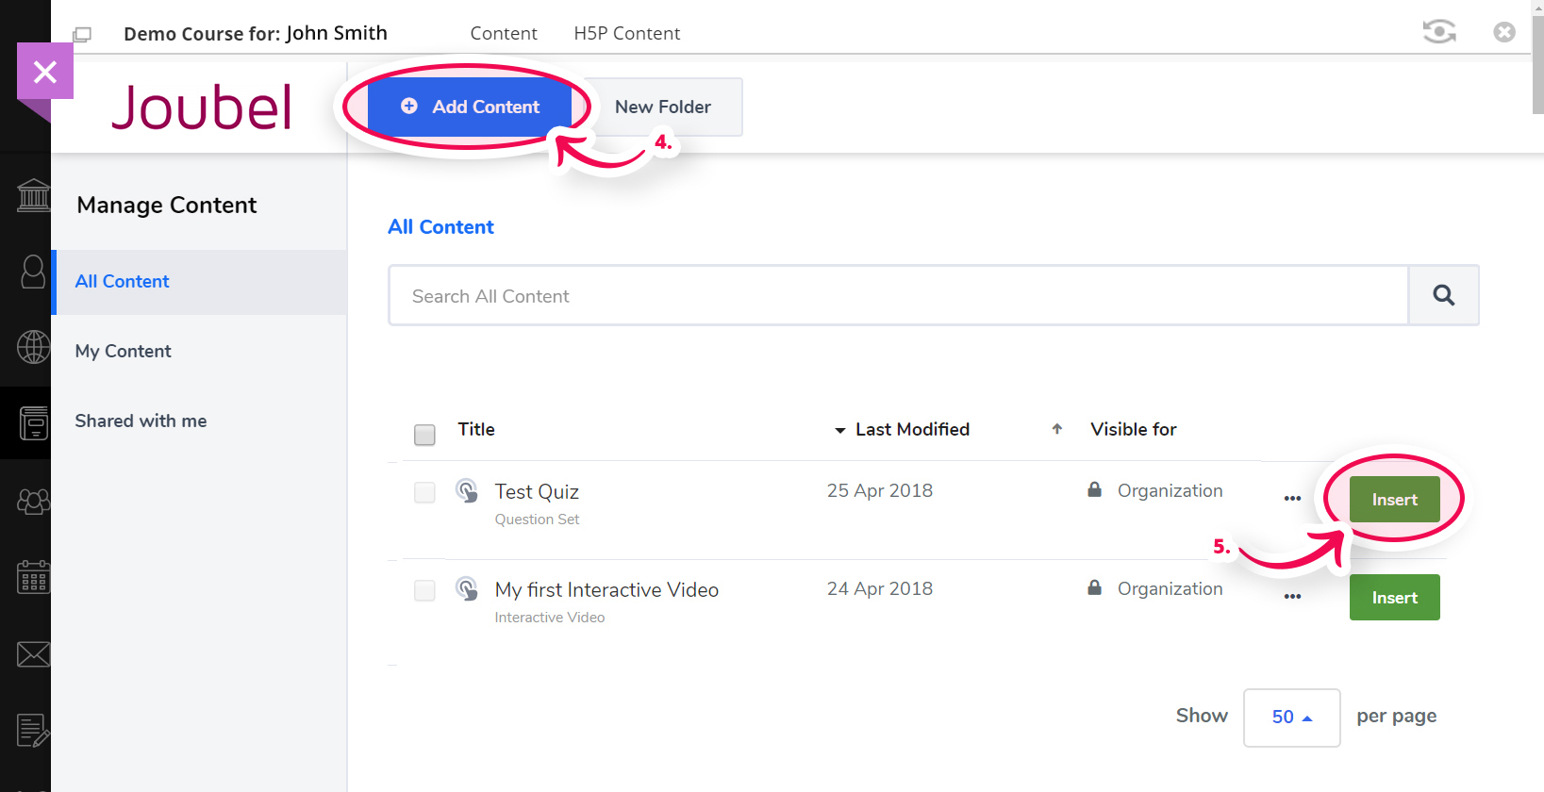Click the globe icon in the left sidebar
The height and width of the screenshot is (792, 1544).
coord(33,347)
